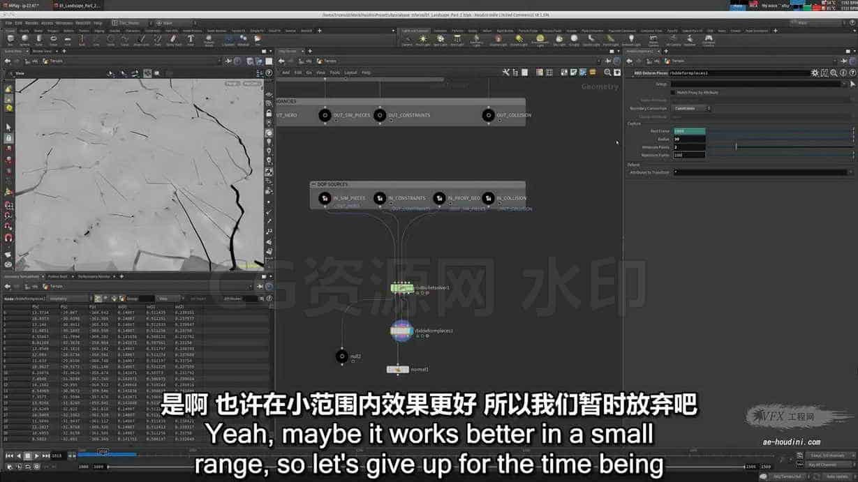Image resolution: width=858 pixels, height=482 pixels.
Task: Click the rbdbulletsolver1 node
Action: pyautogui.click(x=403, y=287)
